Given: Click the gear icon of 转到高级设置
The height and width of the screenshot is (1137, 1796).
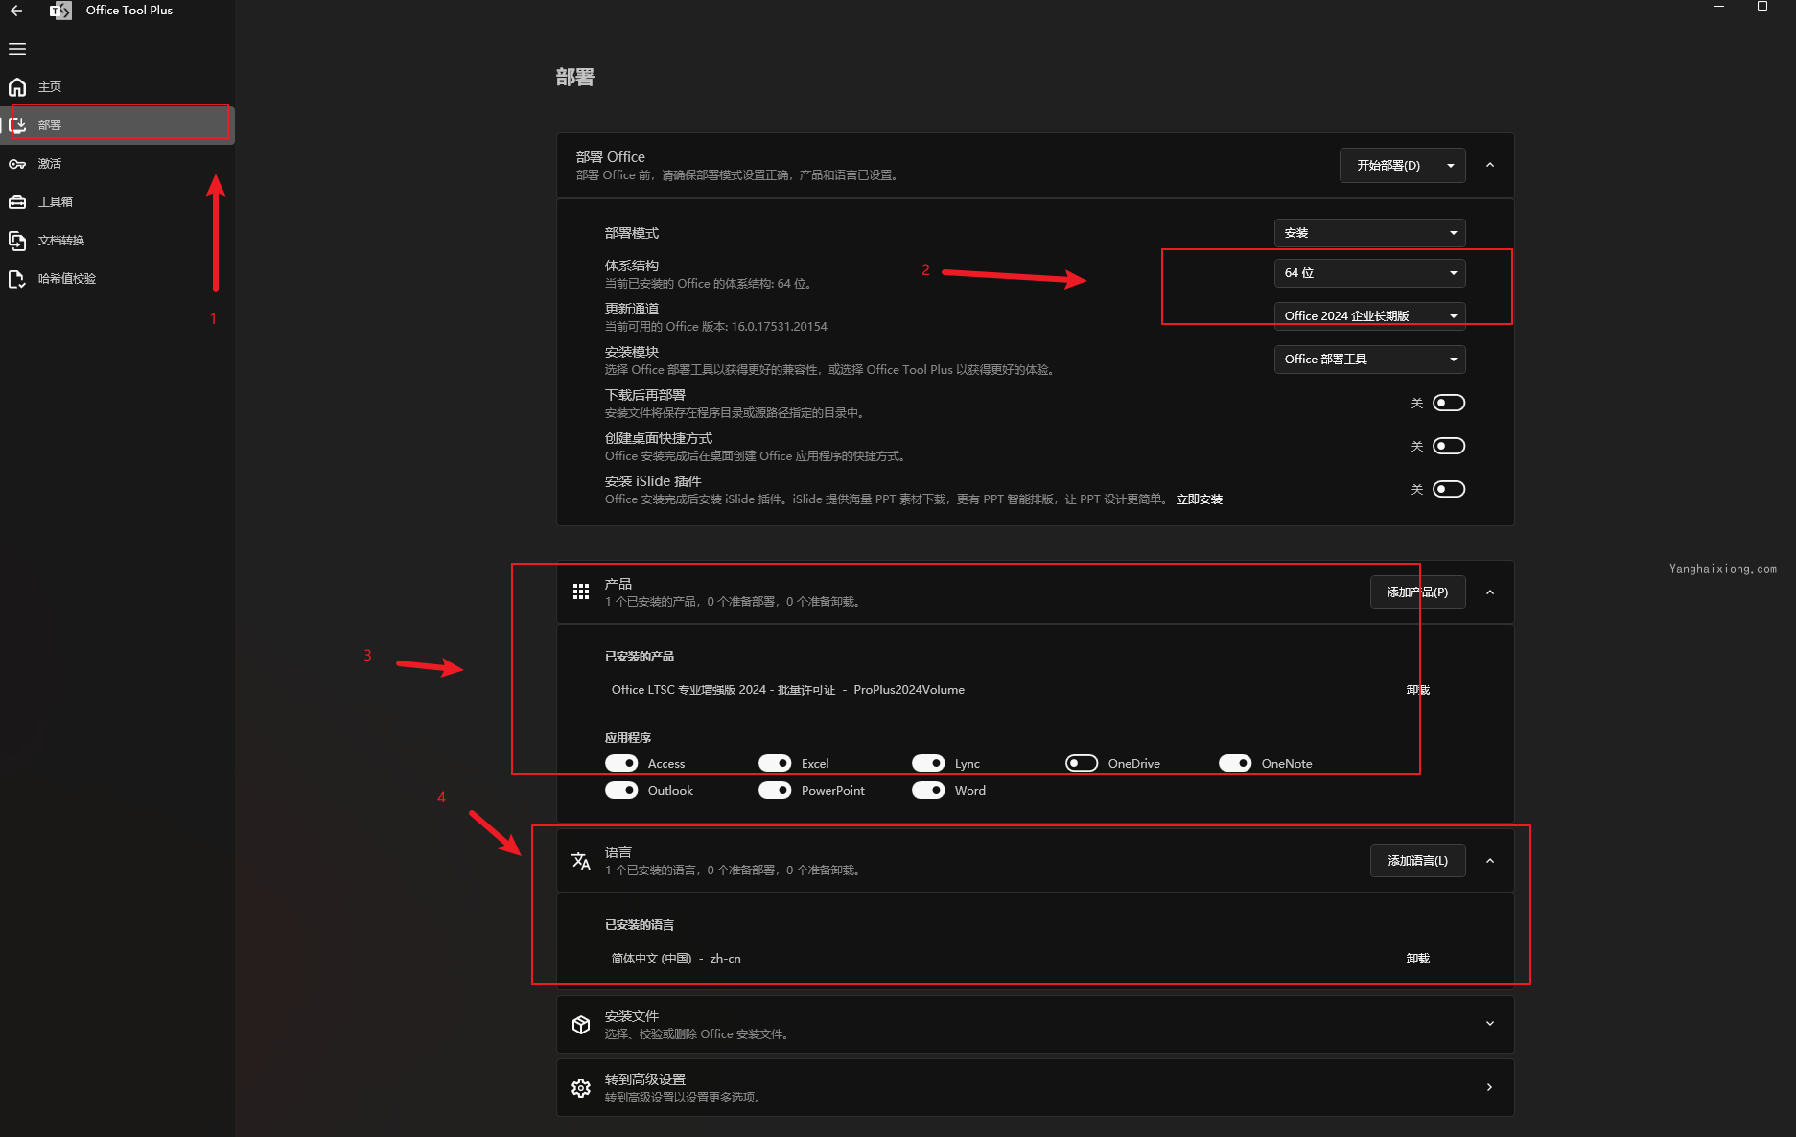Looking at the screenshot, I should point(581,1088).
